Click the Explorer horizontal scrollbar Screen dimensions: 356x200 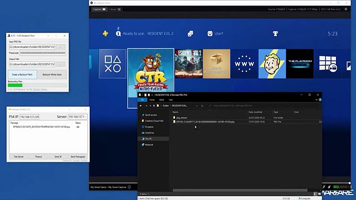240,190
